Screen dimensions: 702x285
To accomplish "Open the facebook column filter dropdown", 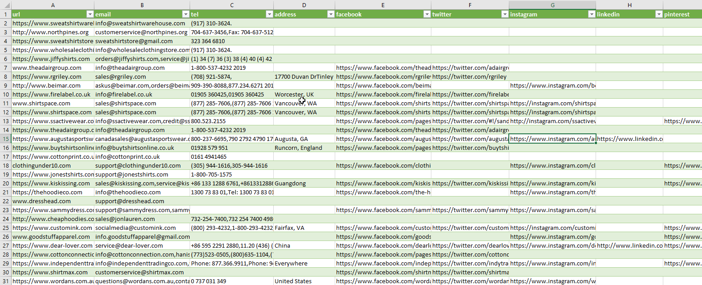I will [427, 14].
